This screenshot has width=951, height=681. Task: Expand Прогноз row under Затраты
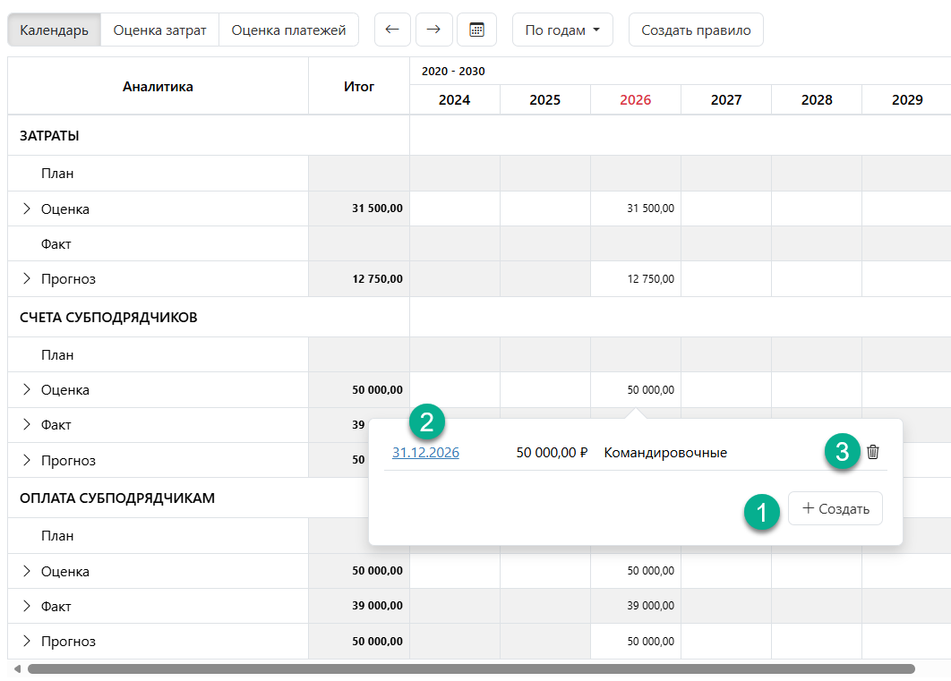(26, 279)
